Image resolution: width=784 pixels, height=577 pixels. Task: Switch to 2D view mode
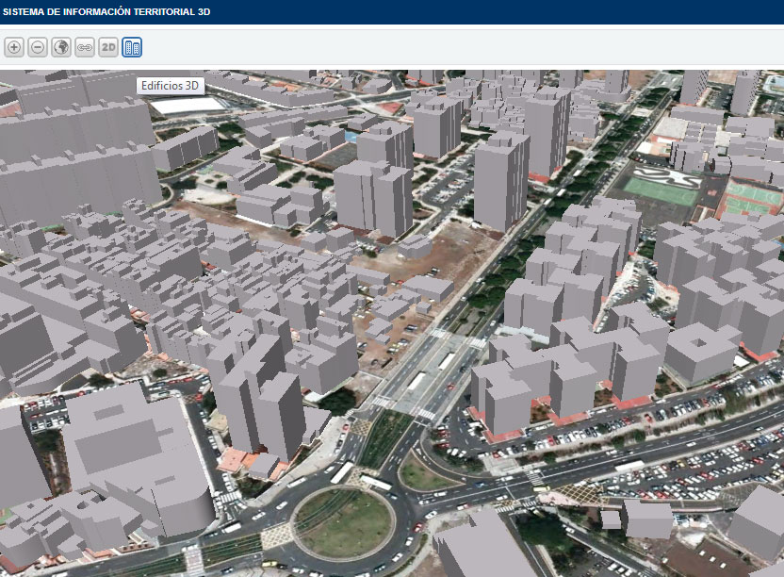(108, 47)
